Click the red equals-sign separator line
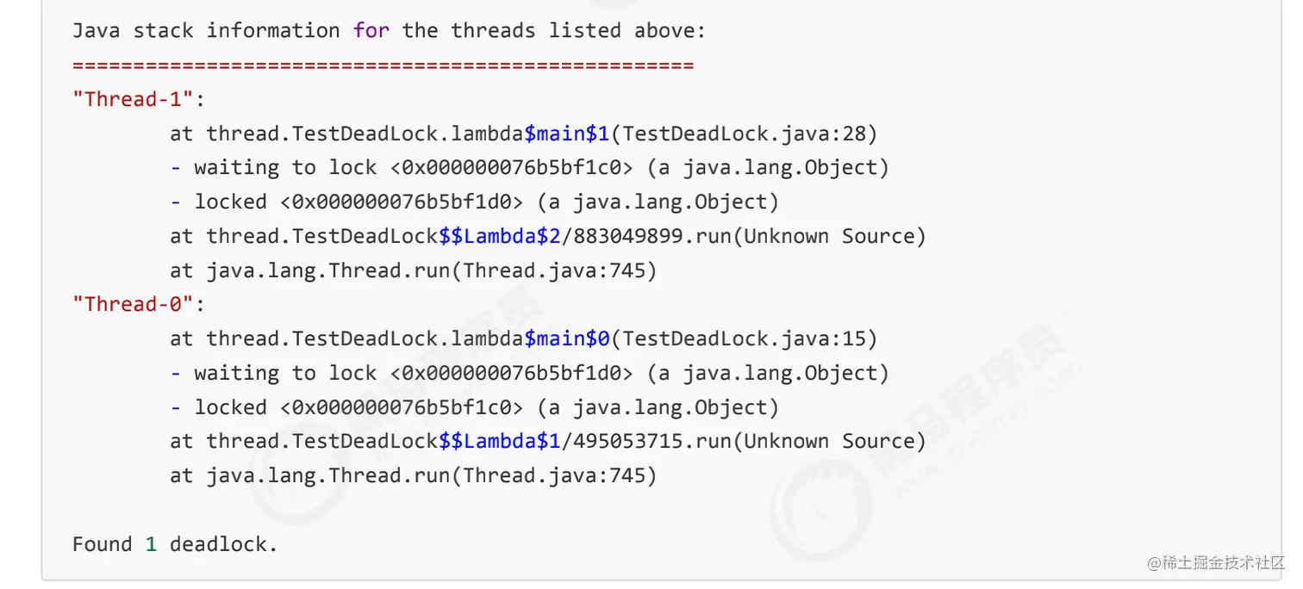1303x589 pixels. [383, 65]
